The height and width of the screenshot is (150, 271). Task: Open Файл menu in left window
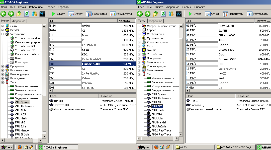coord(4,7)
